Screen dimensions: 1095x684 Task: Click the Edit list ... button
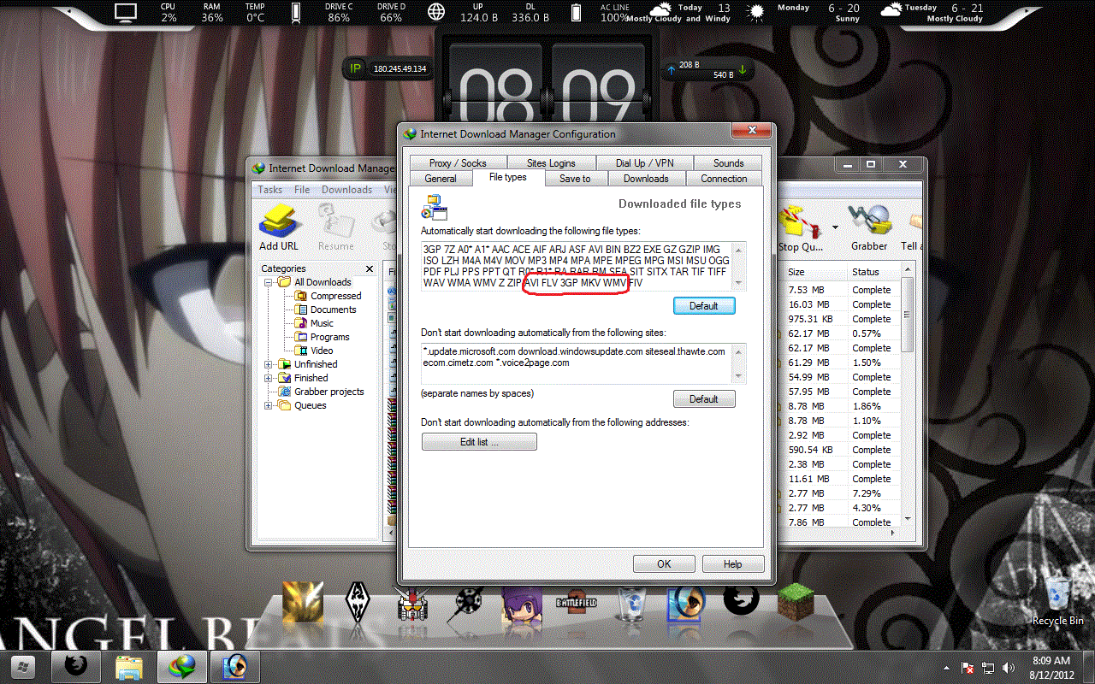[x=479, y=442]
